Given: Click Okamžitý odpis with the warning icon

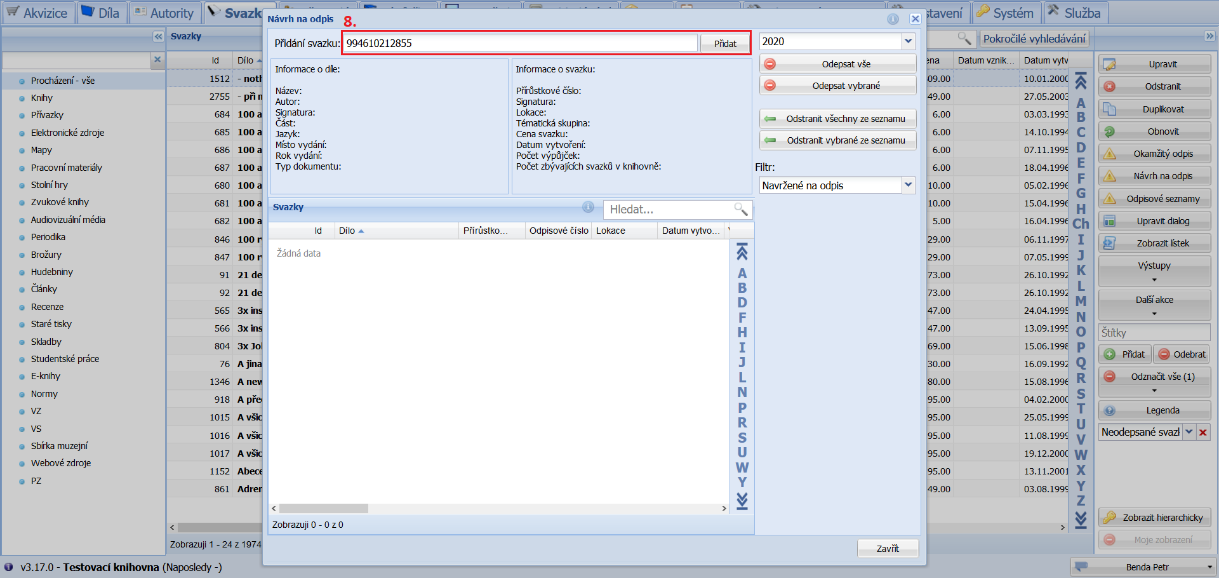Looking at the screenshot, I should click(1154, 154).
